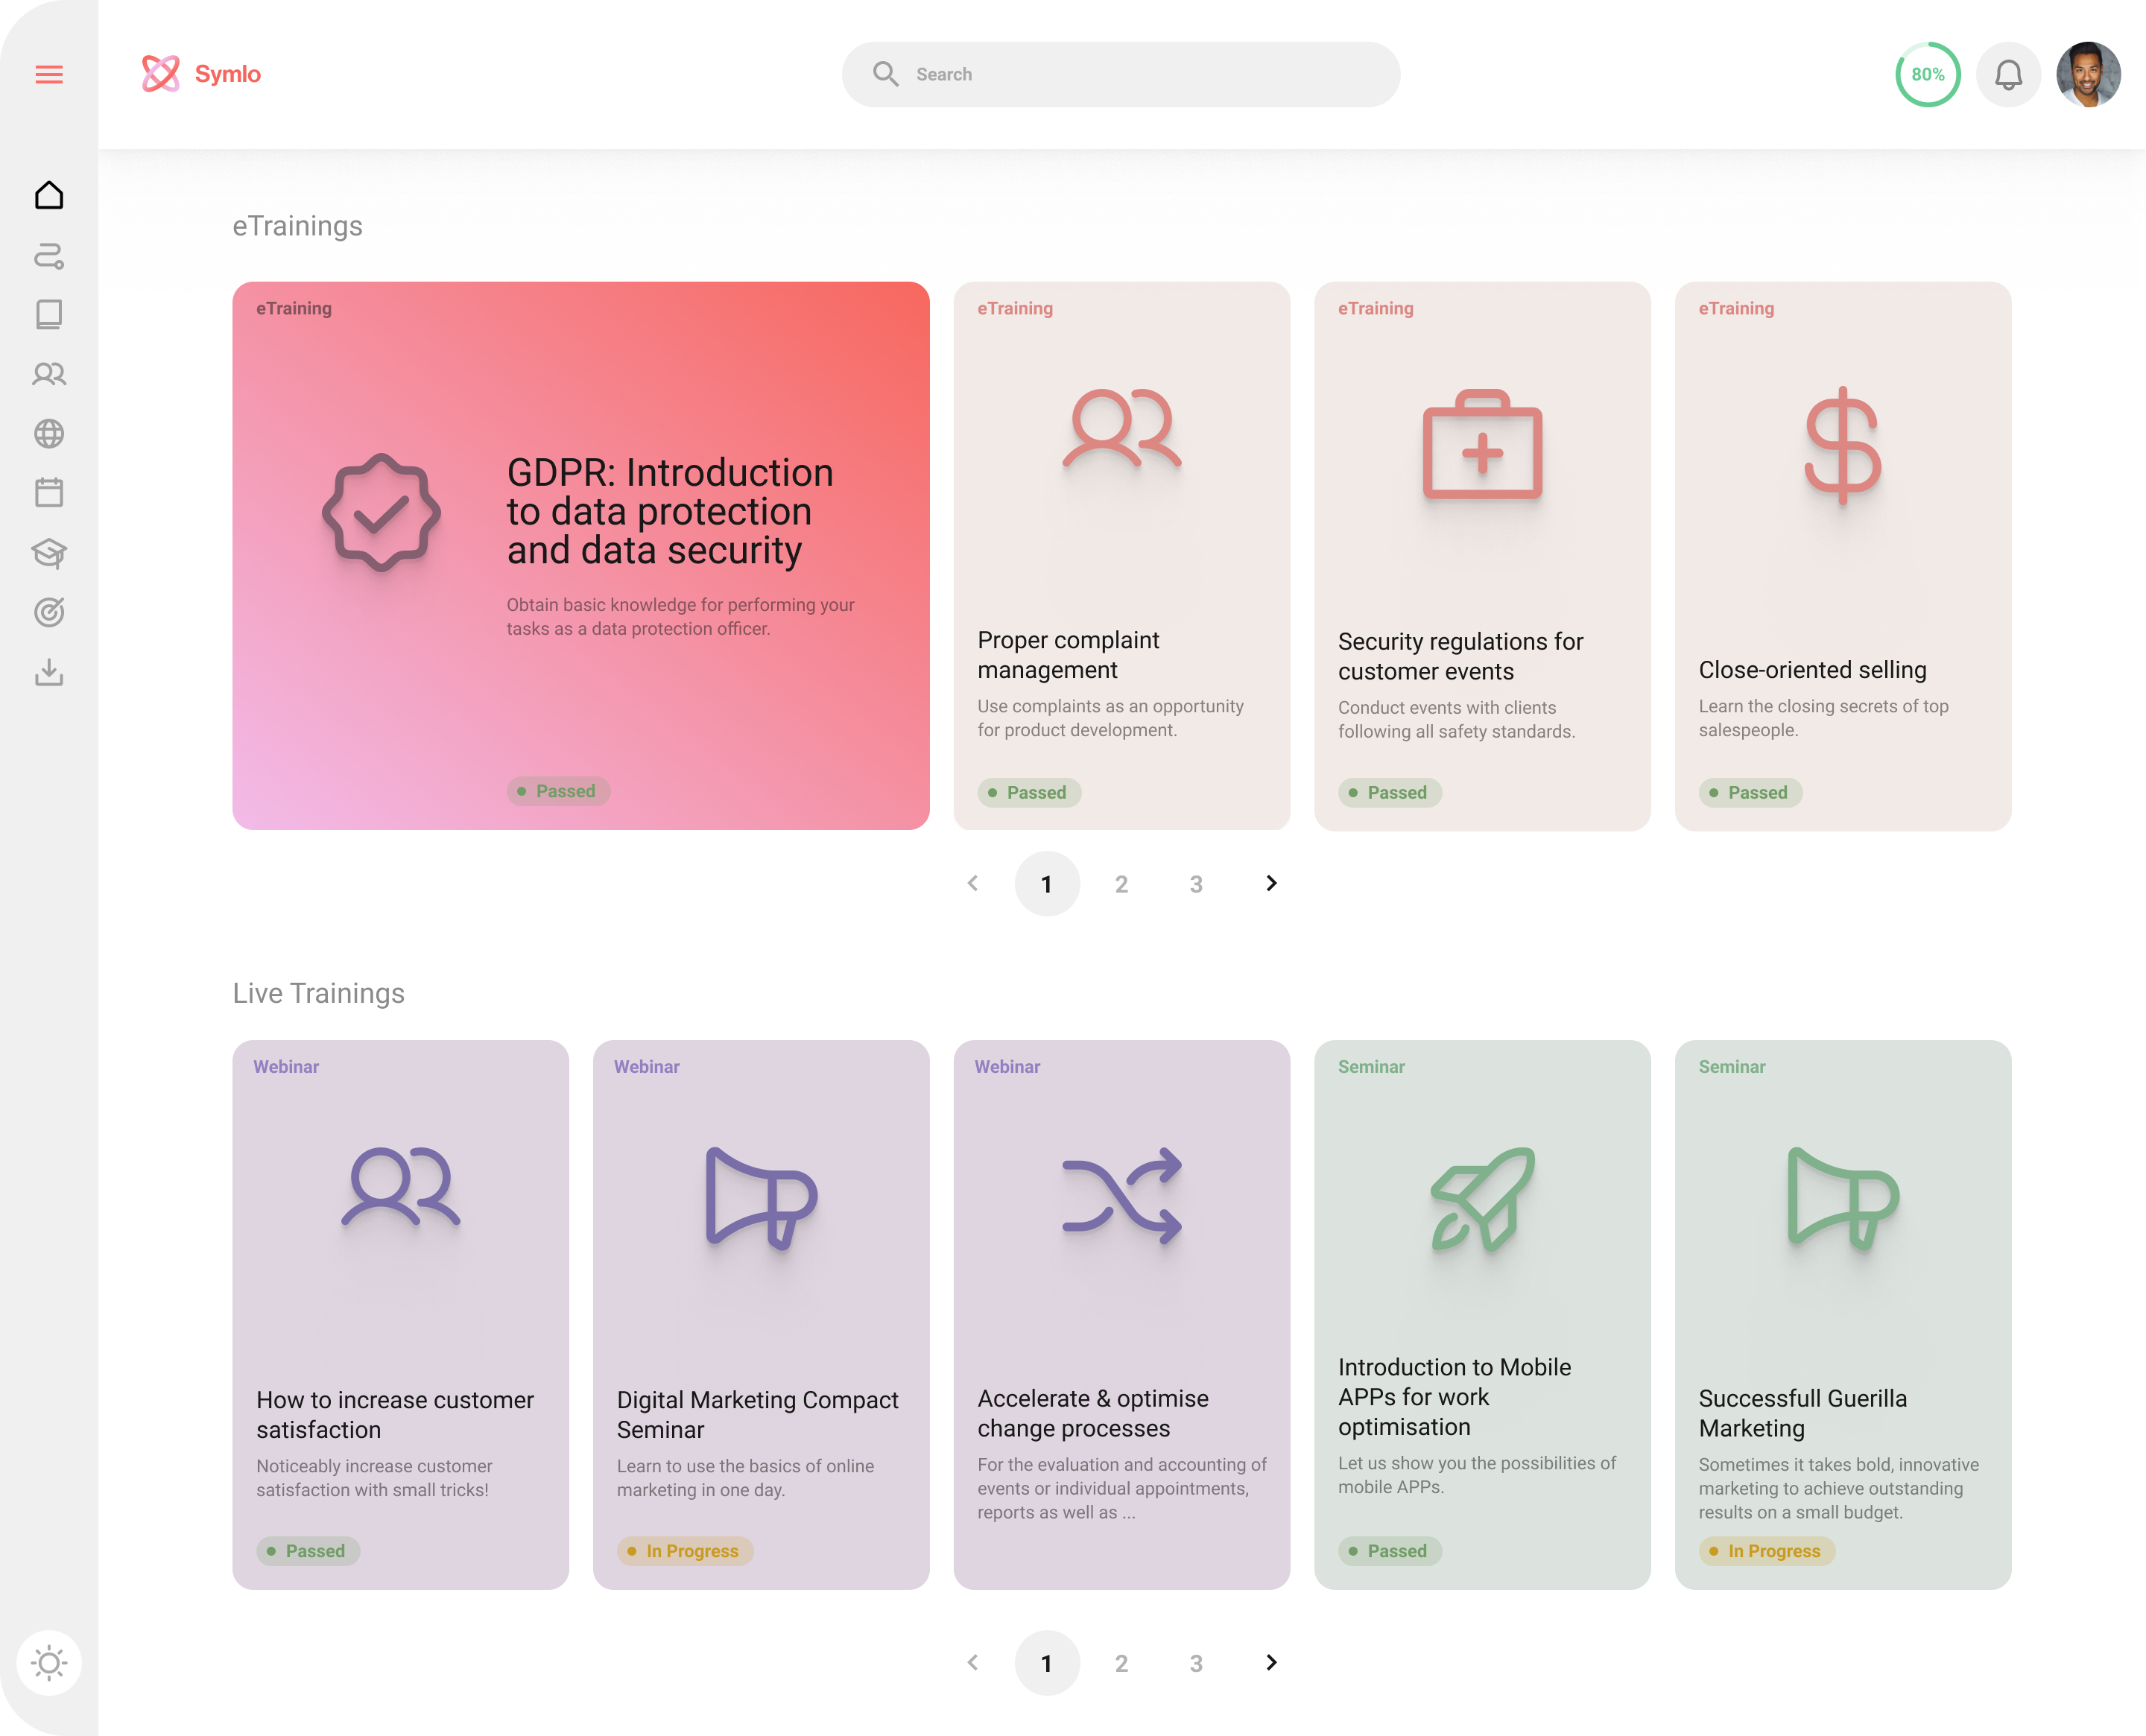Image resolution: width=2146 pixels, height=1736 pixels.
Task: Open the hamburger menu
Action: click(49, 74)
